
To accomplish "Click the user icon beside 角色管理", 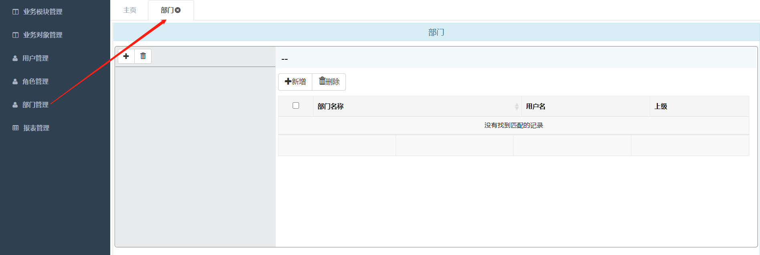I will 15,81.
